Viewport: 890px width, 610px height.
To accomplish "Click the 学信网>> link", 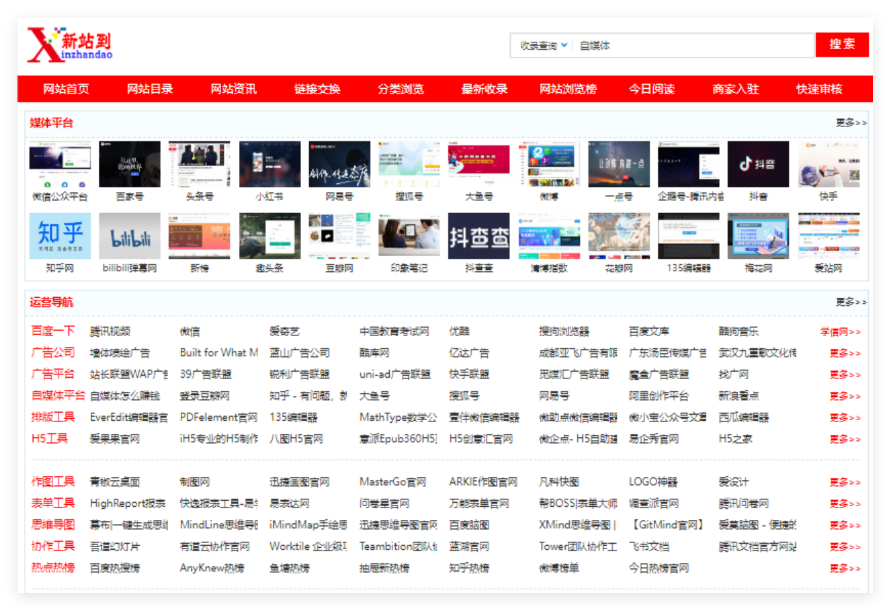I will click(840, 332).
